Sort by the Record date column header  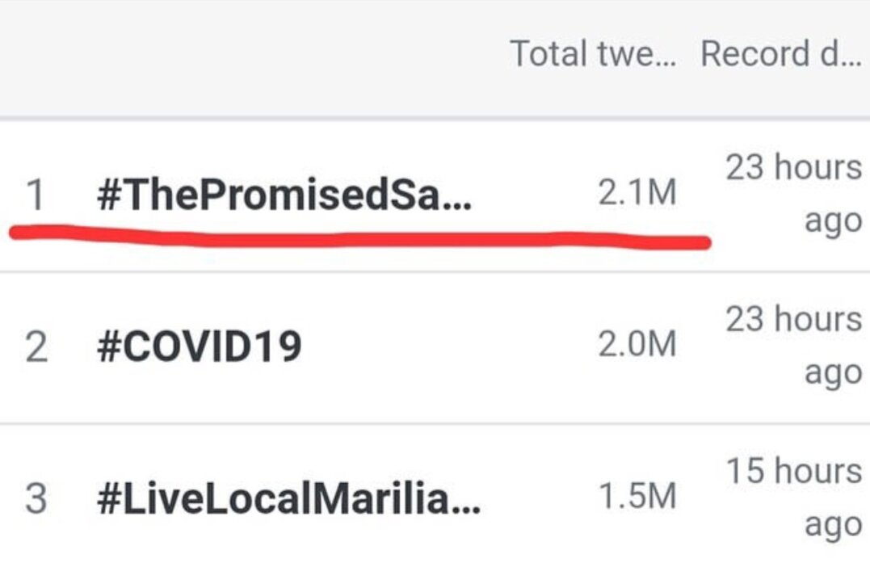pos(781,54)
